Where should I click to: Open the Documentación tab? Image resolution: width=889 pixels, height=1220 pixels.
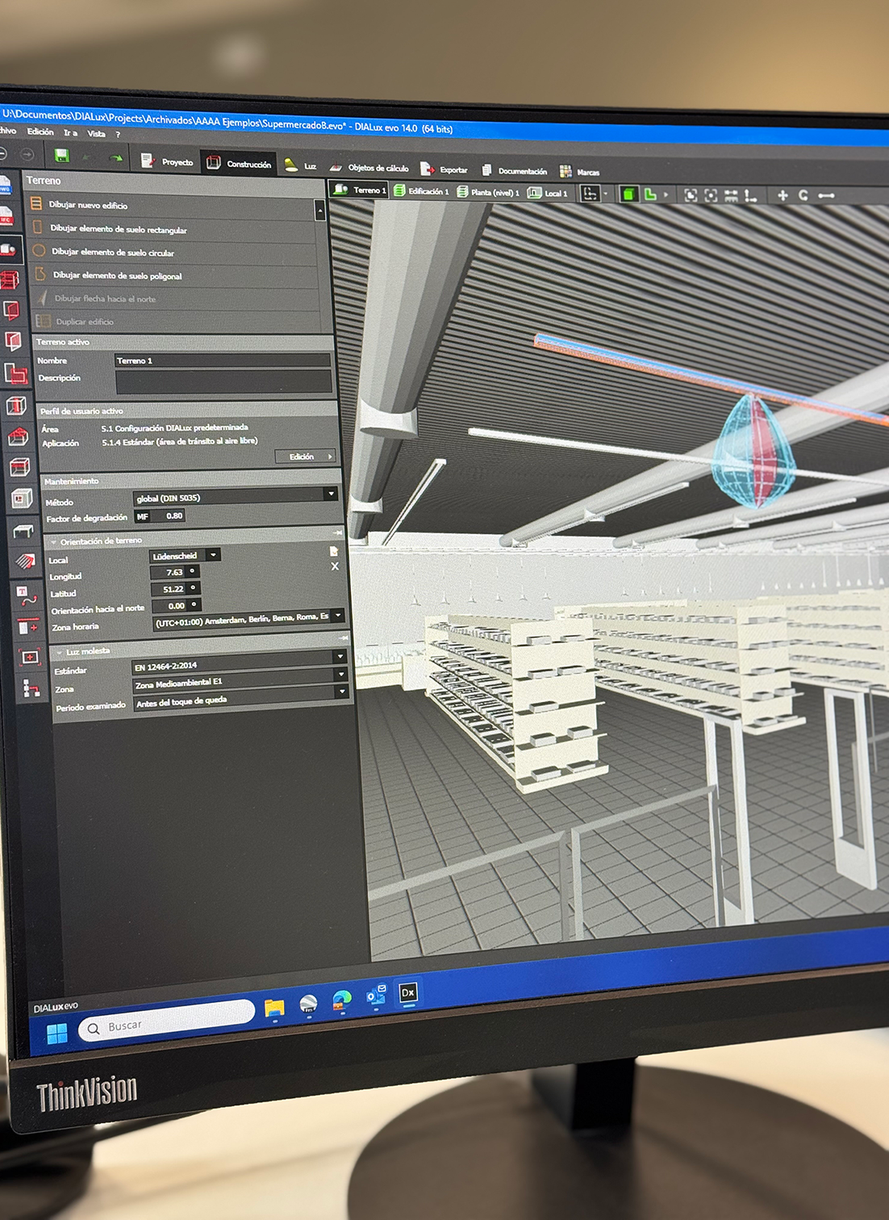(514, 170)
